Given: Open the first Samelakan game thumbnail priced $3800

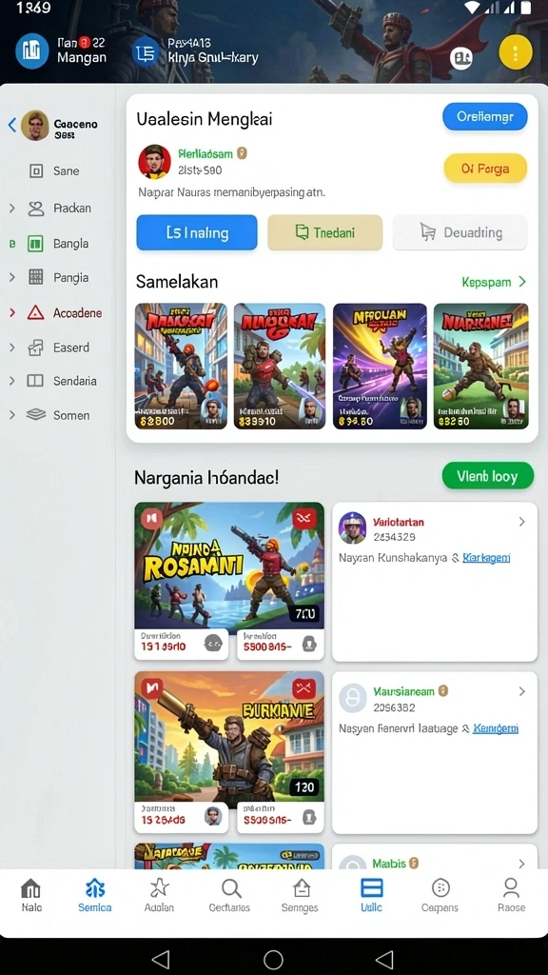Looking at the screenshot, I should pos(181,367).
